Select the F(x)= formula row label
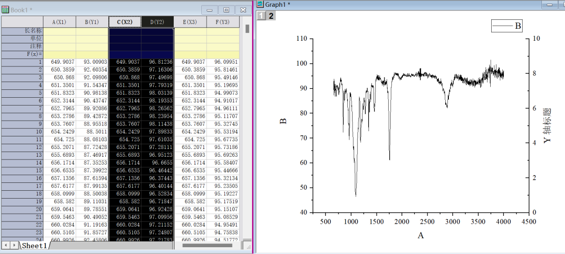The width and height of the screenshot is (565, 254). coord(22,54)
